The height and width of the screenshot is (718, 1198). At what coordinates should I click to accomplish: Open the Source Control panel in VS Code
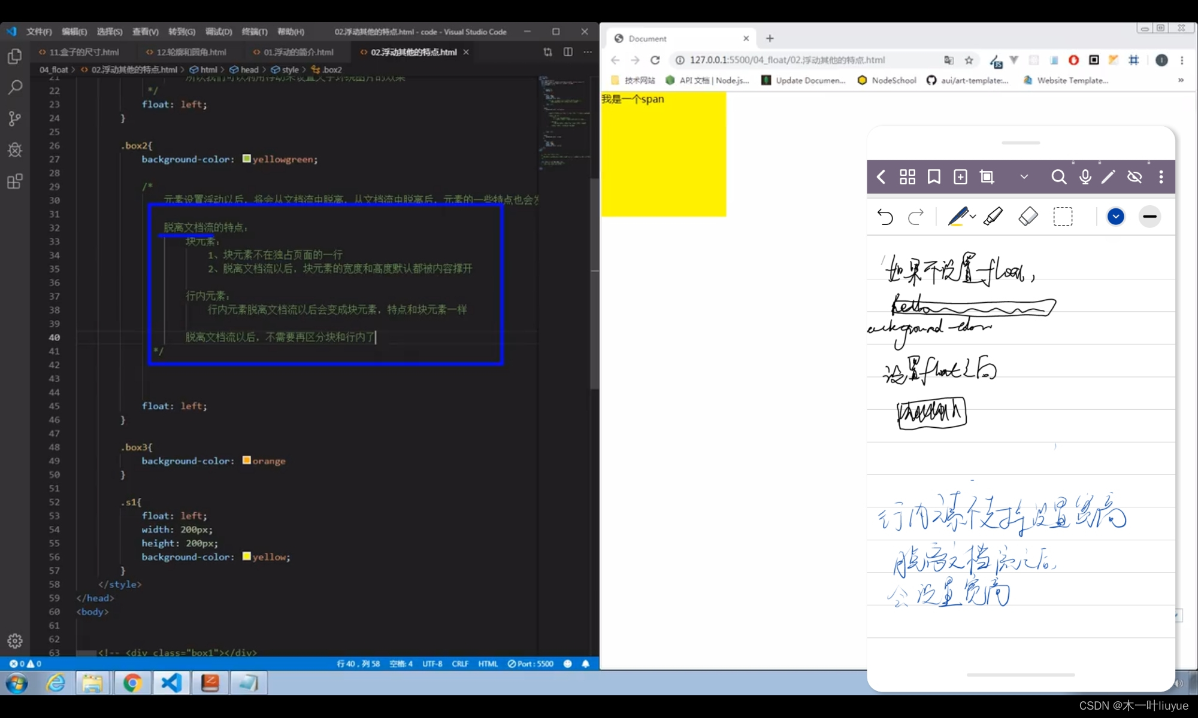click(x=15, y=118)
